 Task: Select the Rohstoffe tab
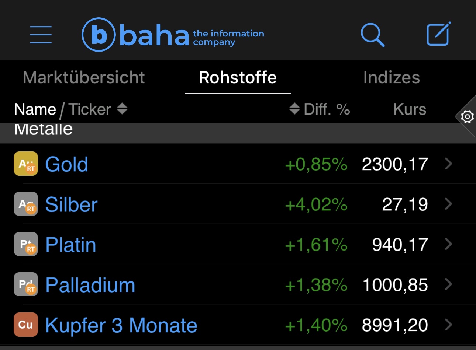point(238,78)
